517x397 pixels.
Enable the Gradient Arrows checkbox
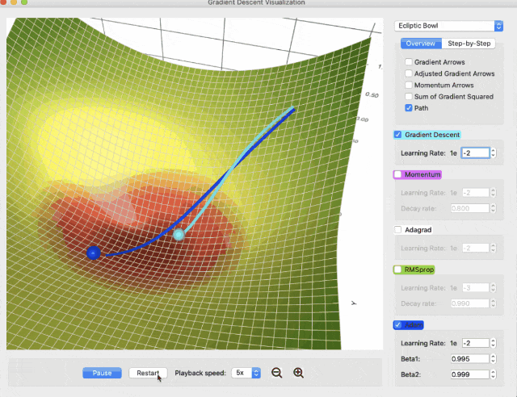pos(409,62)
